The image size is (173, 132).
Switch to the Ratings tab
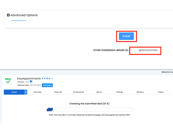(x=120, y=92)
